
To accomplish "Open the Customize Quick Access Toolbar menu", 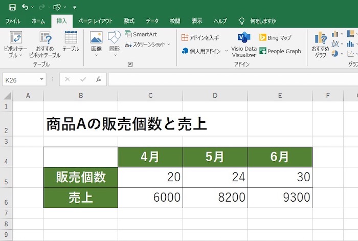I will pyautogui.click(x=75, y=7).
